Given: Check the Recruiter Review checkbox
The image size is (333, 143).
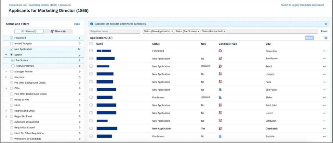Looking at the screenshot, I should coord(13,66).
